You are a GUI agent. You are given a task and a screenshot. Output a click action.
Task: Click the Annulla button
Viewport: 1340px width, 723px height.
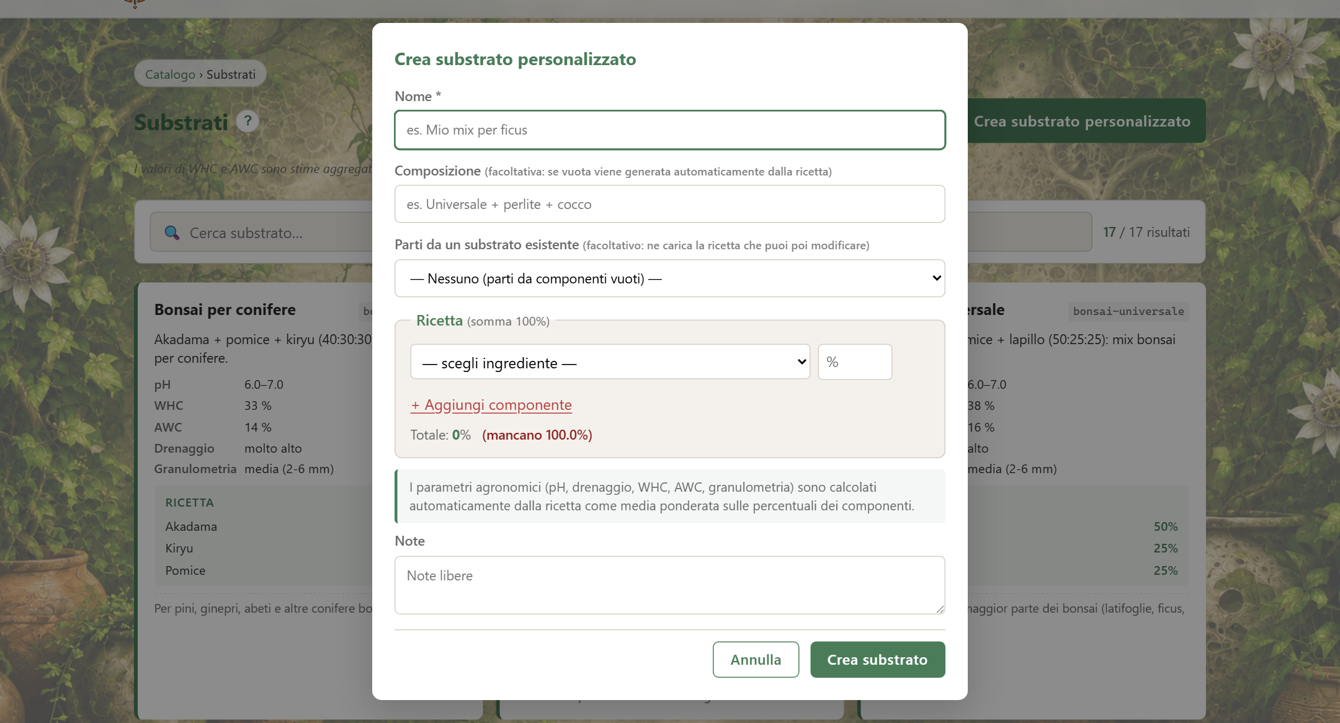click(x=756, y=660)
